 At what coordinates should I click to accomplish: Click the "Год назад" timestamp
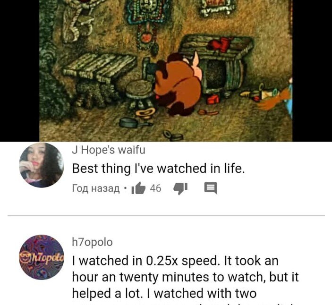(96, 188)
